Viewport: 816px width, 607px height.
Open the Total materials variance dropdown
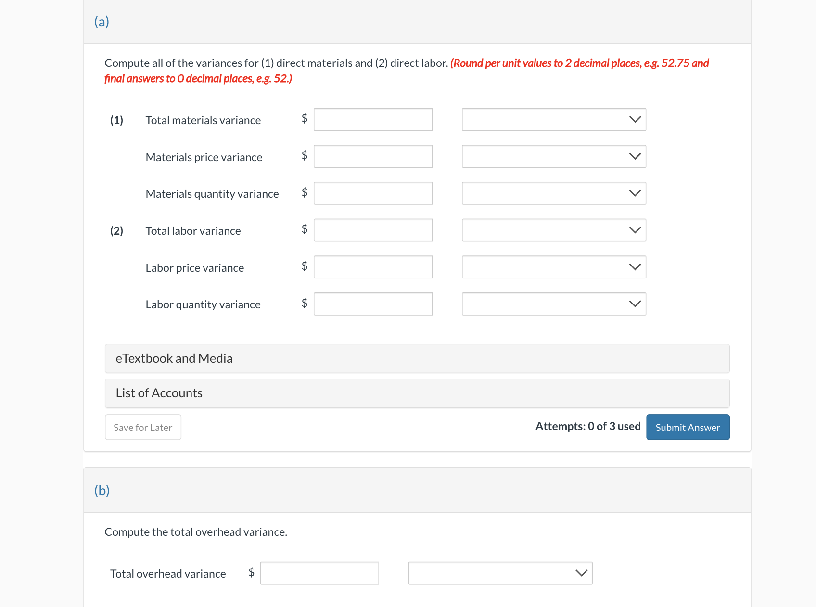tap(554, 120)
